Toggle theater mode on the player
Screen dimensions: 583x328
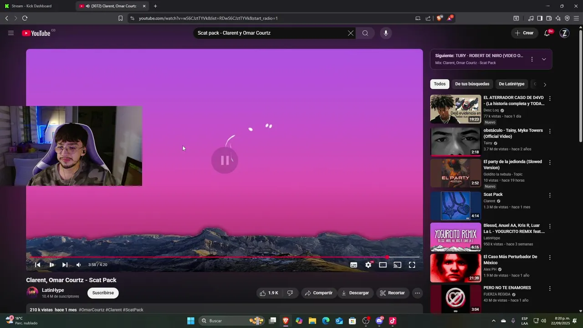[383, 265]
